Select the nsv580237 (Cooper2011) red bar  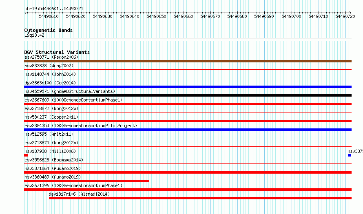(188, 121)
